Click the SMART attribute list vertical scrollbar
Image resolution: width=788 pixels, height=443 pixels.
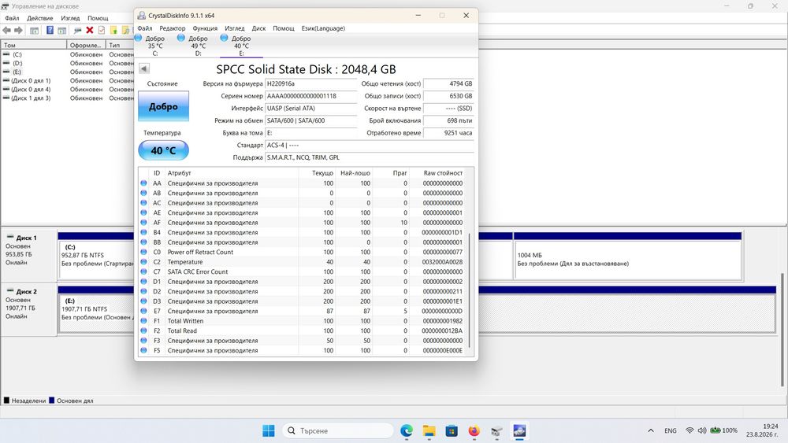pos(470,290)
